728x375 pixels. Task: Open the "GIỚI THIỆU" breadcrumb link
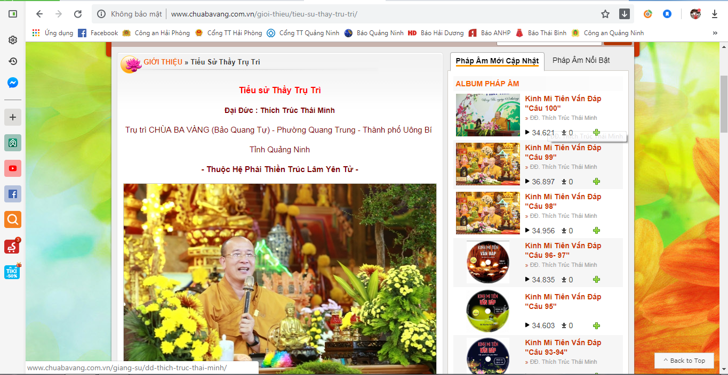tap(163, 62)
